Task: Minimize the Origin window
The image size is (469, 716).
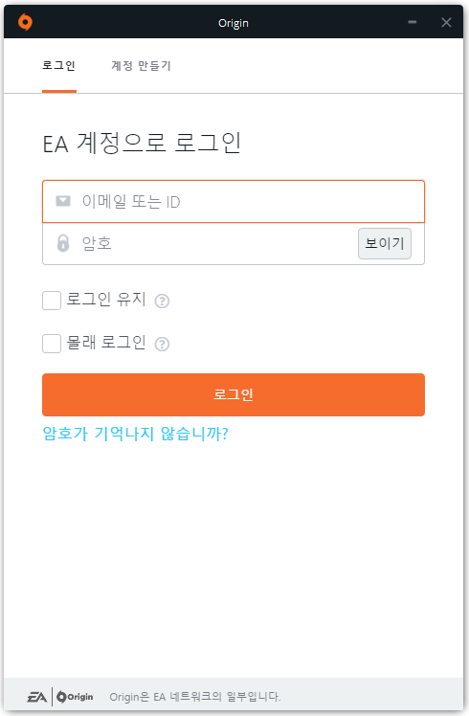Action: pos(413,22)
